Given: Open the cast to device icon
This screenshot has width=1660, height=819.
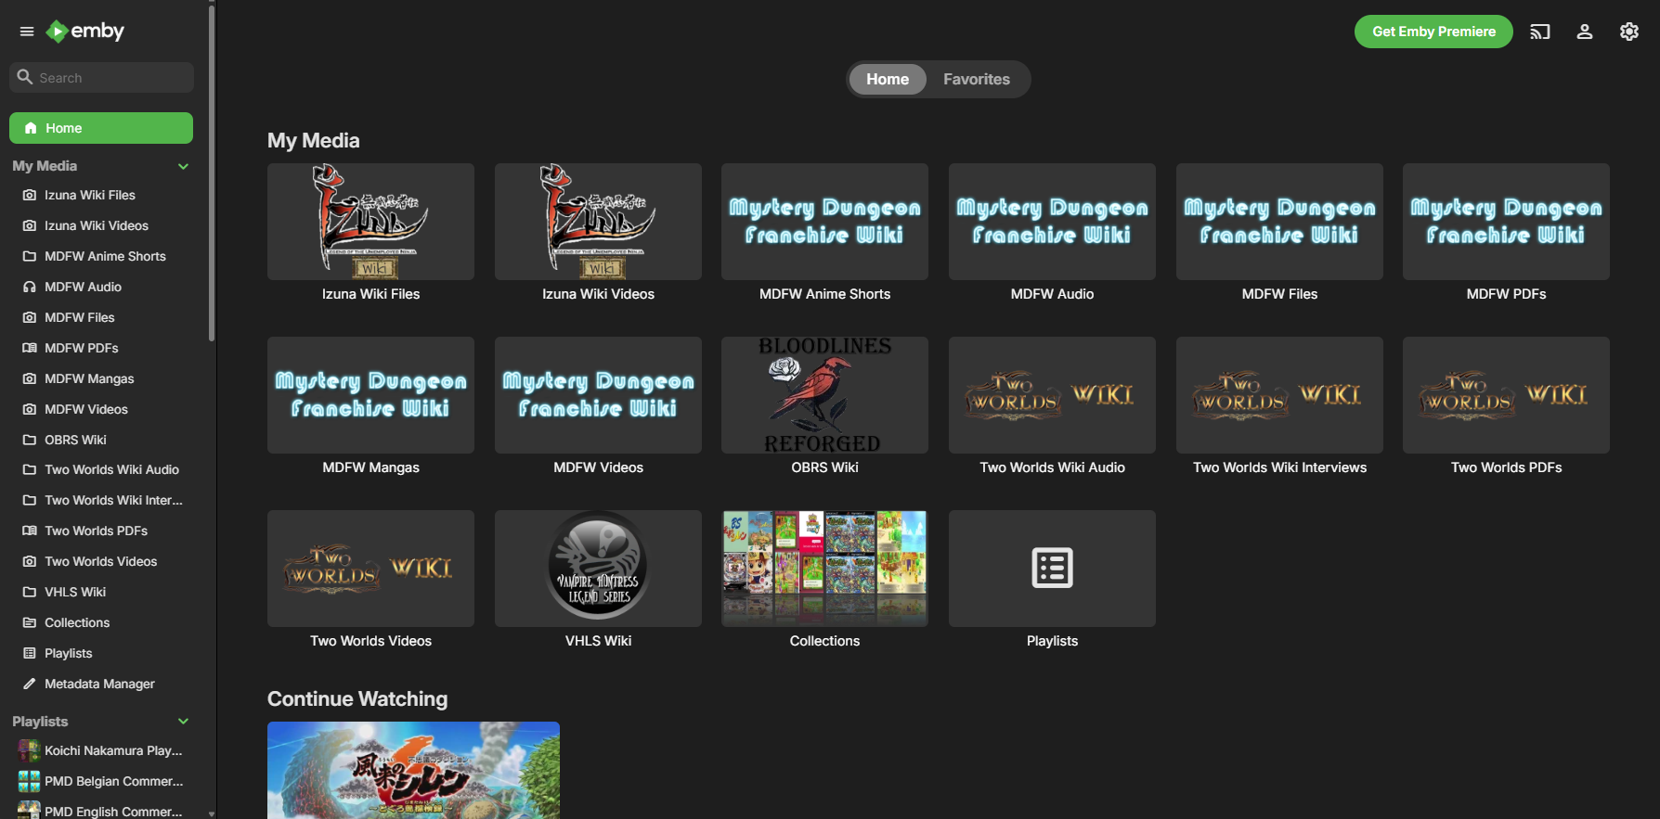Looking at the screenshot, I should click(x=1540, y=32).
